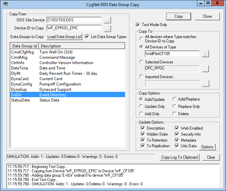Image resolution: width=226 pixels, height=191 pixels.
Task: Choose Imported Devices radio option
Action: coord(141,76)
